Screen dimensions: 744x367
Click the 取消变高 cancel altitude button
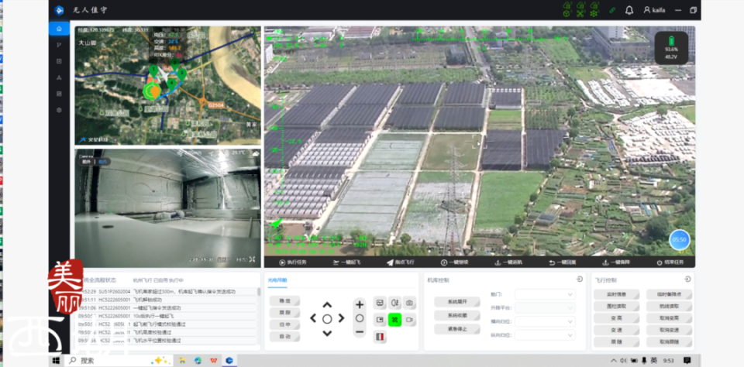coord(669,318)
